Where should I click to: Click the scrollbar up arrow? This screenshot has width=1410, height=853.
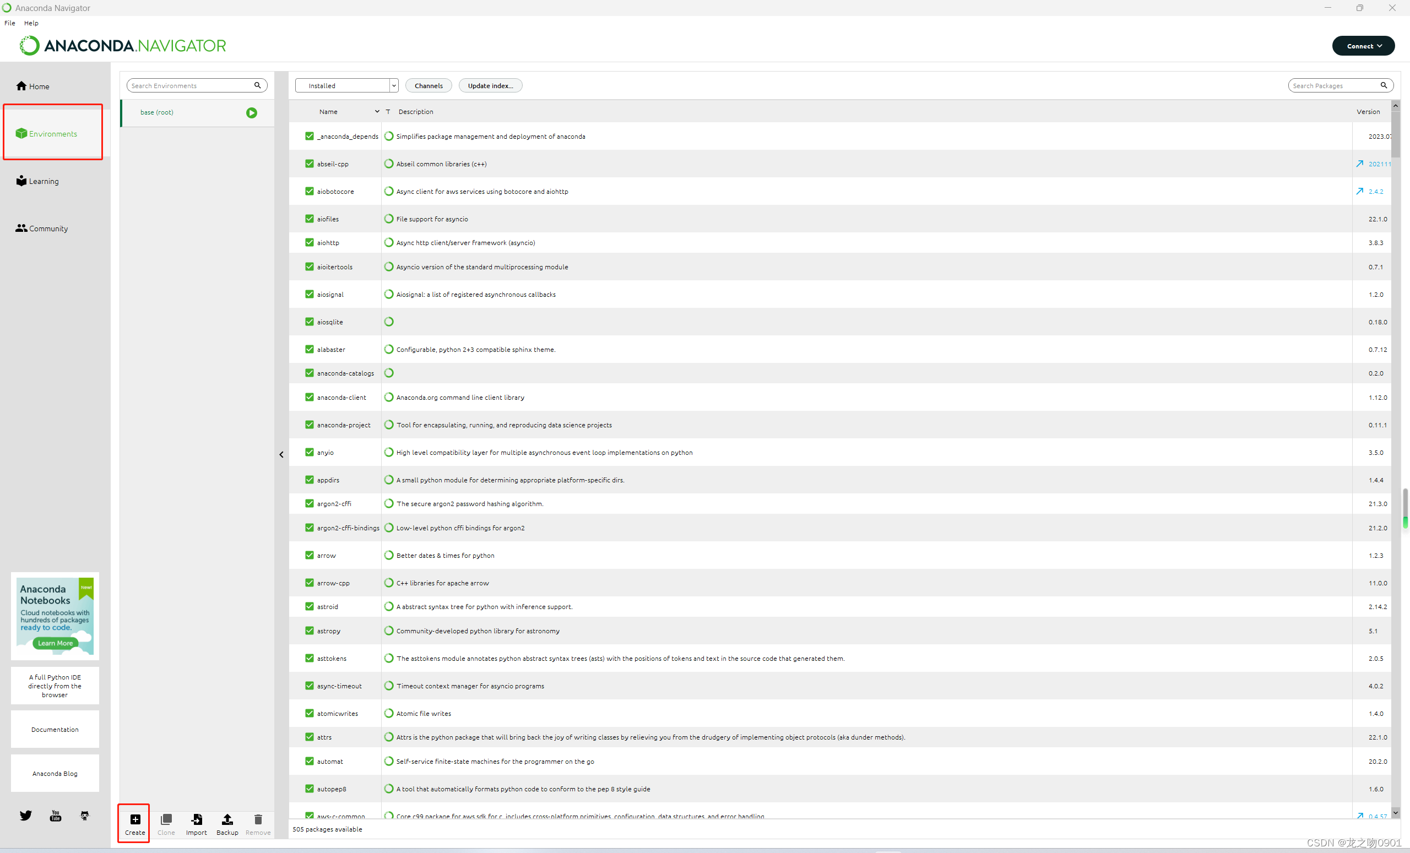pos(1395,105)
